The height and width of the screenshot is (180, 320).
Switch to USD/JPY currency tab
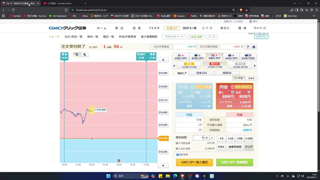point(181,57)
